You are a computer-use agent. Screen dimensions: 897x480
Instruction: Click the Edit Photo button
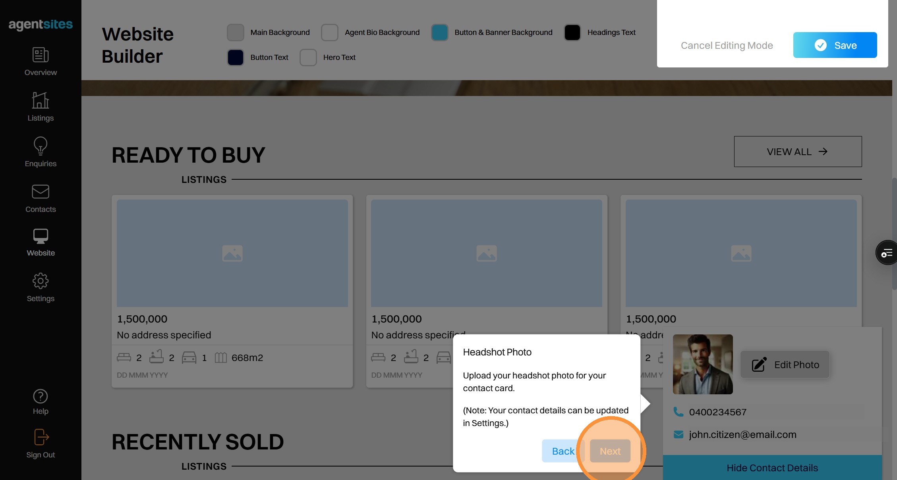click(785, 365)
